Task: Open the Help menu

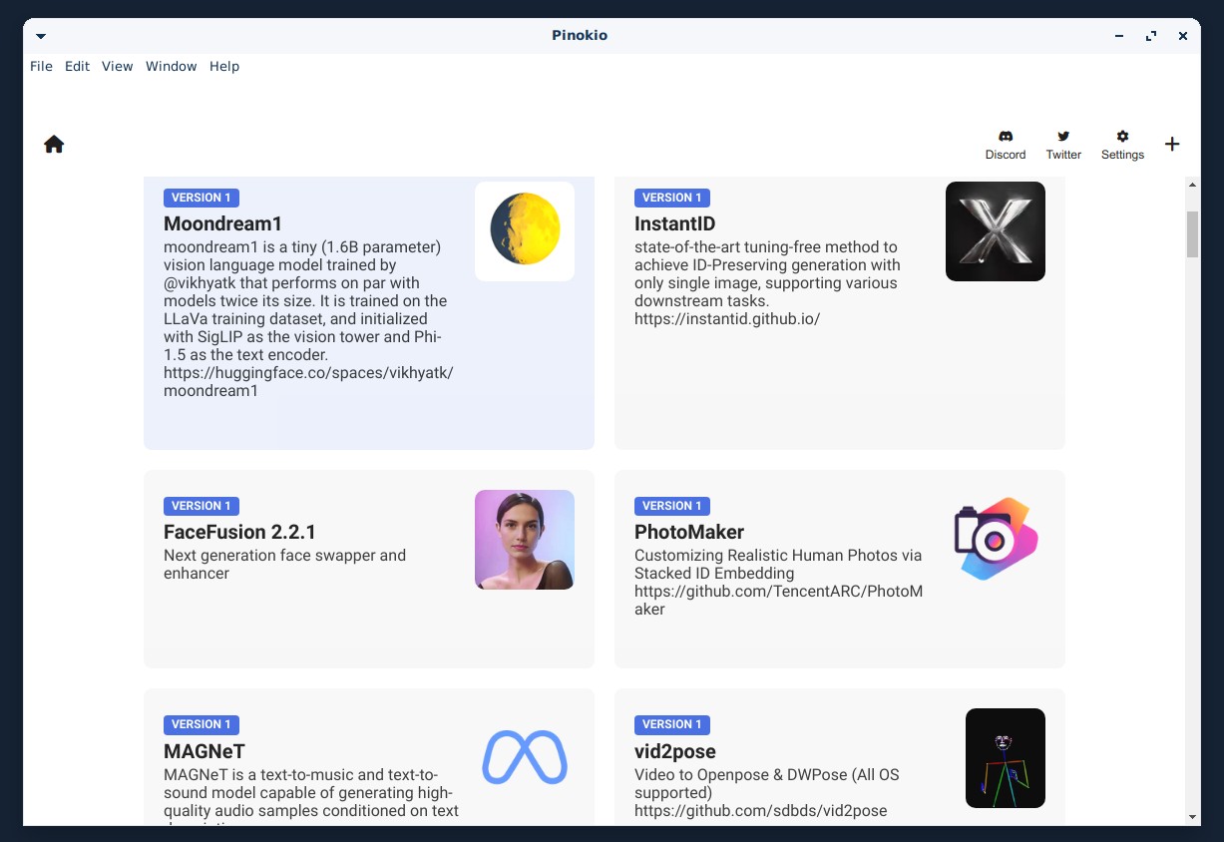Action: pos(224,66)
